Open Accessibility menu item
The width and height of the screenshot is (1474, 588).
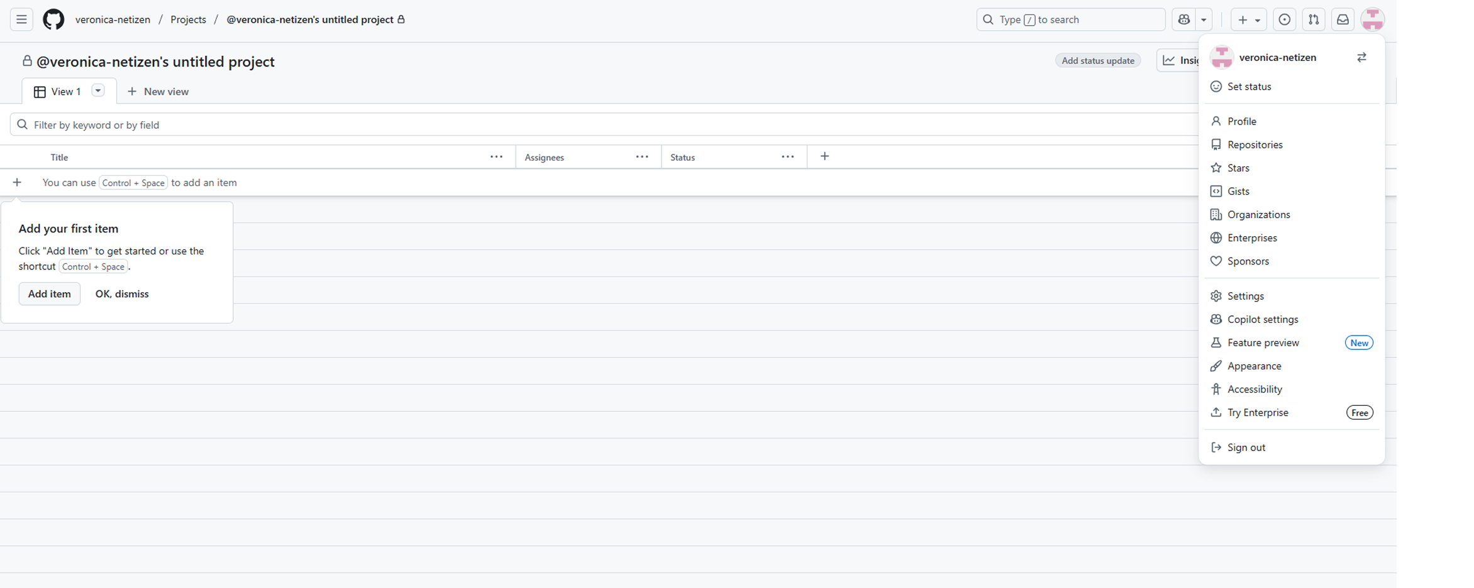[x=1292, y=389]
